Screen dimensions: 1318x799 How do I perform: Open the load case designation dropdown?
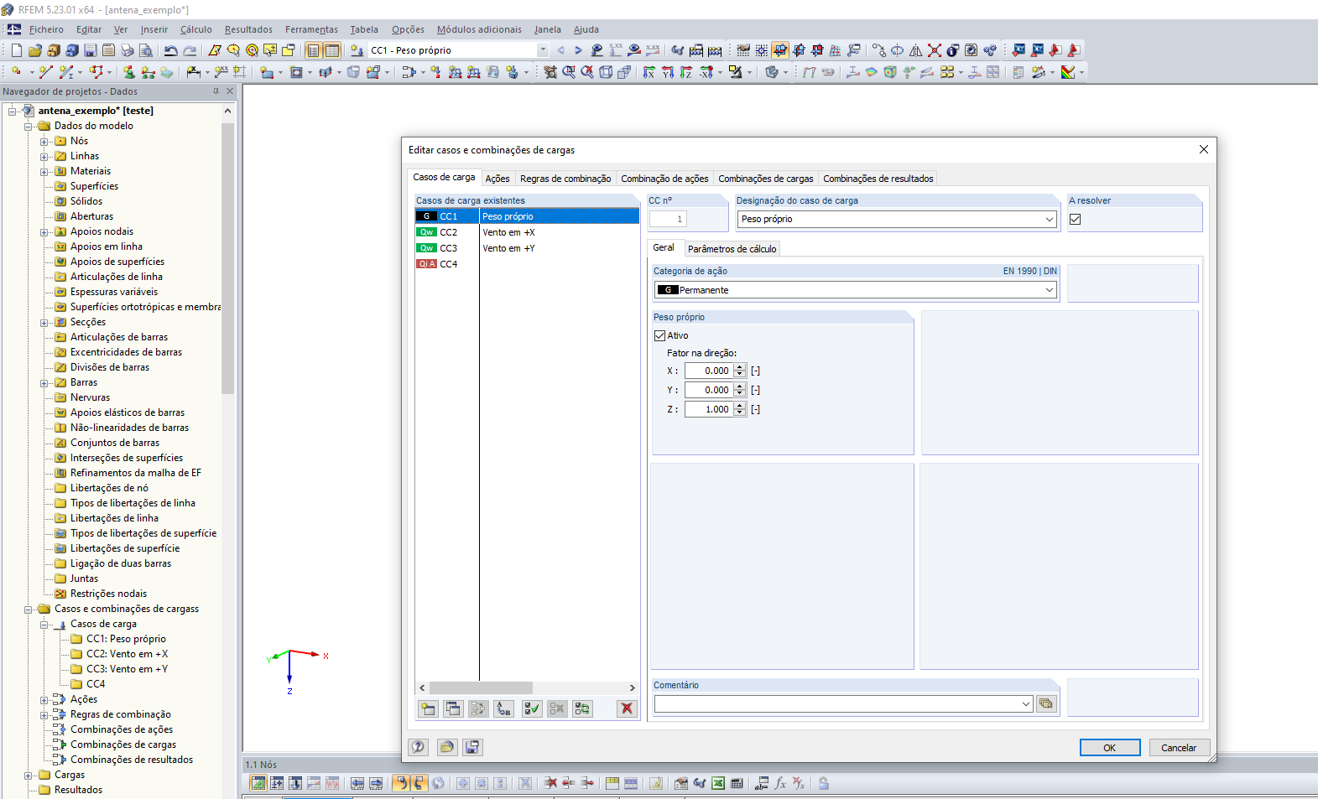(x=1050, y=220)
